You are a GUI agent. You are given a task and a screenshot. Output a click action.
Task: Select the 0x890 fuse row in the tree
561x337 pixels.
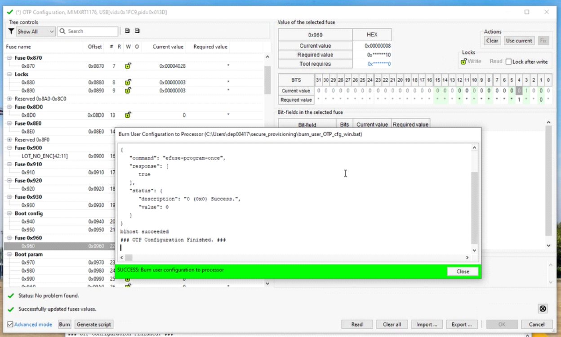click(x=28, y=91)
